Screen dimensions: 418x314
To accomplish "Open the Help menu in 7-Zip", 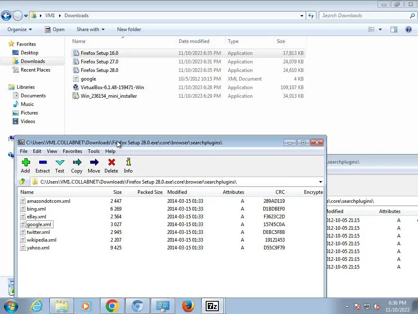I will coord(110,151).
